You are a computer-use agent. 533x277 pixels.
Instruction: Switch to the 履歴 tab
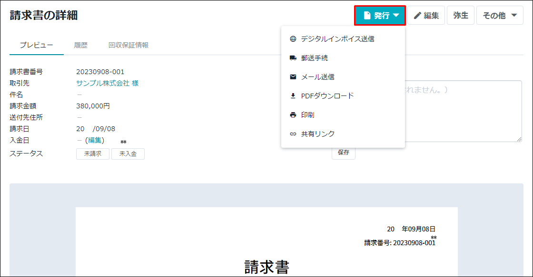(81, 45)
